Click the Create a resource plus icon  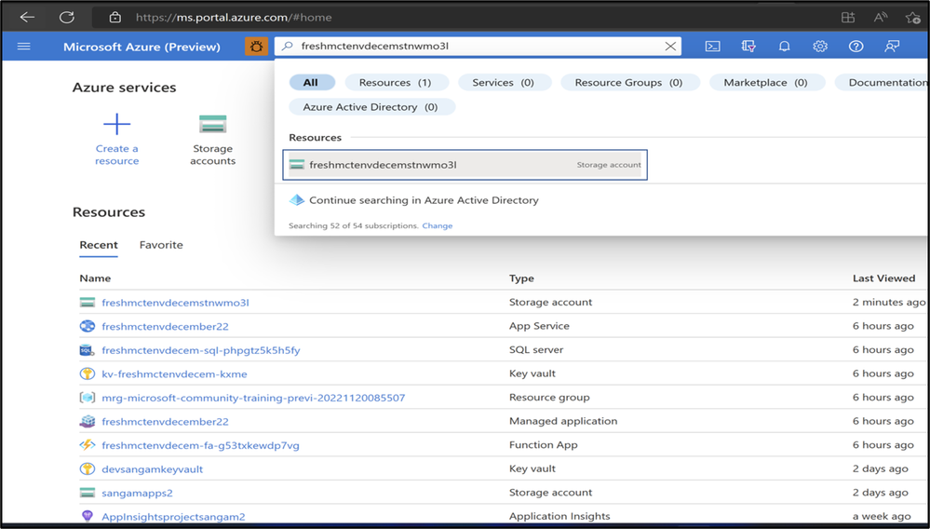(x=117, y=124)
